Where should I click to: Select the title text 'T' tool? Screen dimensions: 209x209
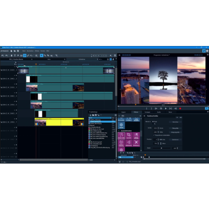15,55
